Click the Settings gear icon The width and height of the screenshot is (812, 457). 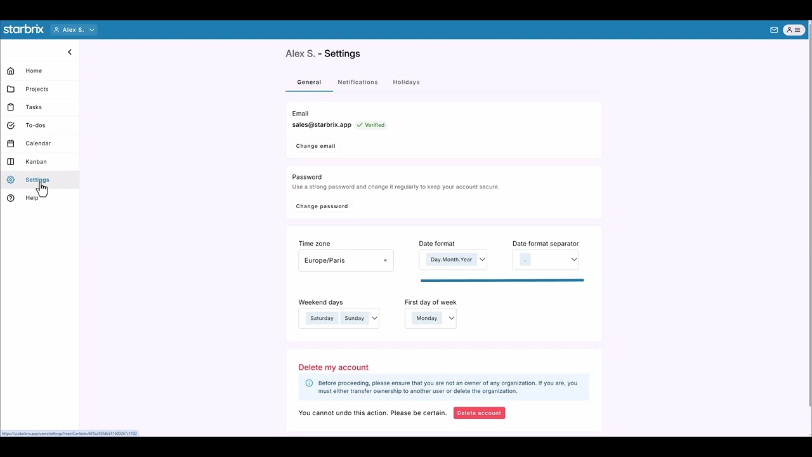[x=11, y=180]
